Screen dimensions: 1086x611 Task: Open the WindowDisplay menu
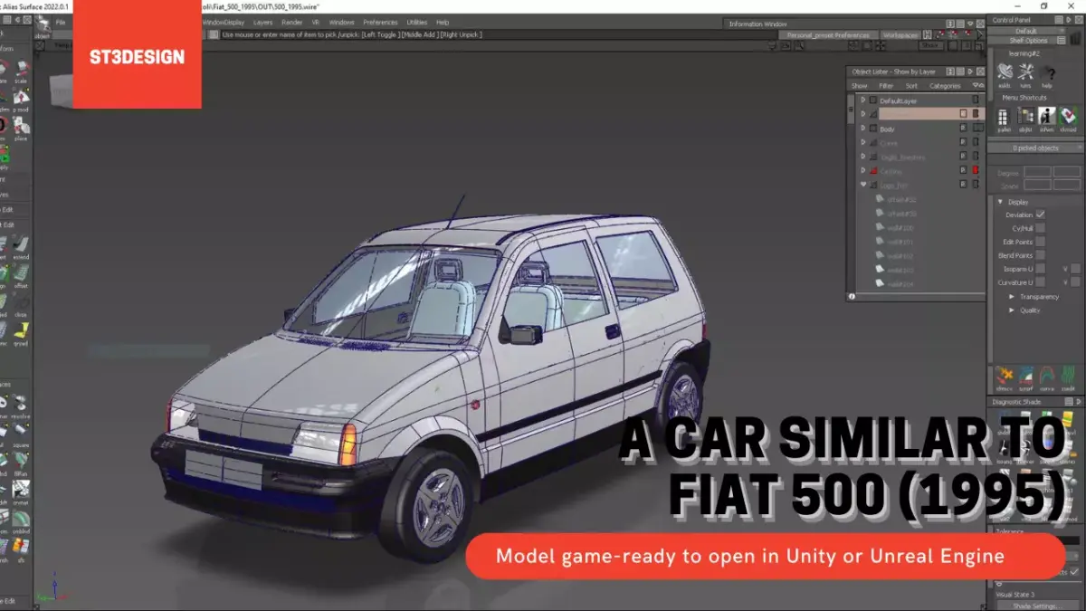223,22
